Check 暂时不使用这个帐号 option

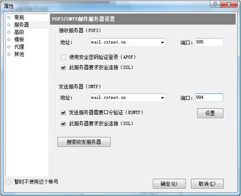click(8, 182)
